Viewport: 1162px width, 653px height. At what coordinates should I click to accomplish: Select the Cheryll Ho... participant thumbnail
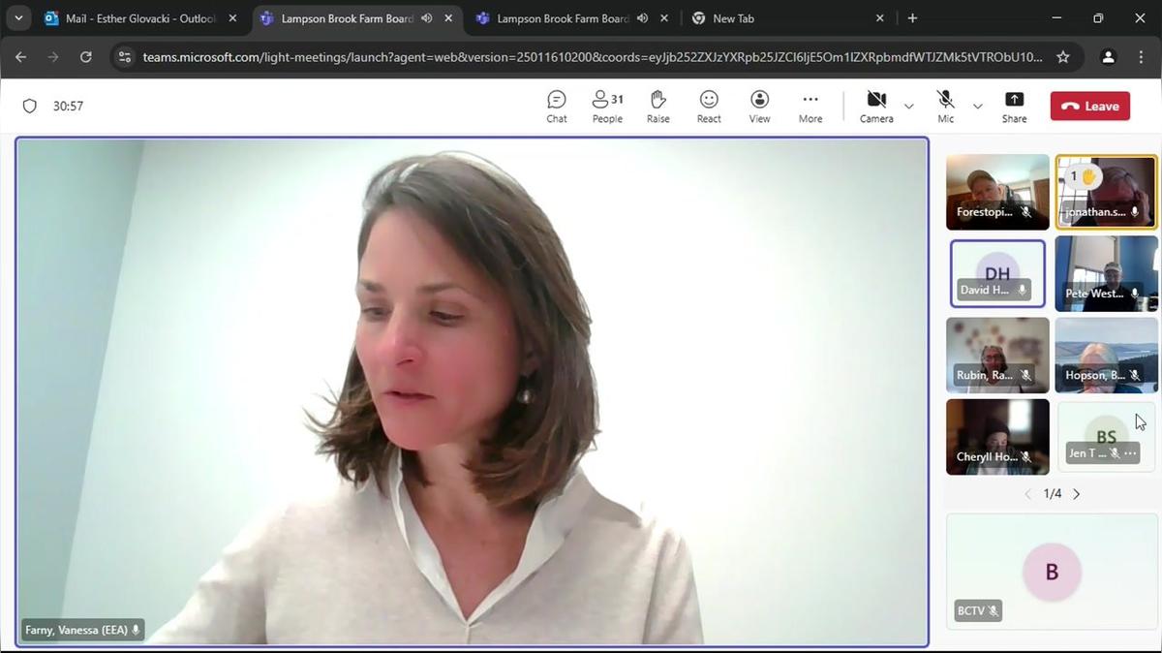(997, 437)
